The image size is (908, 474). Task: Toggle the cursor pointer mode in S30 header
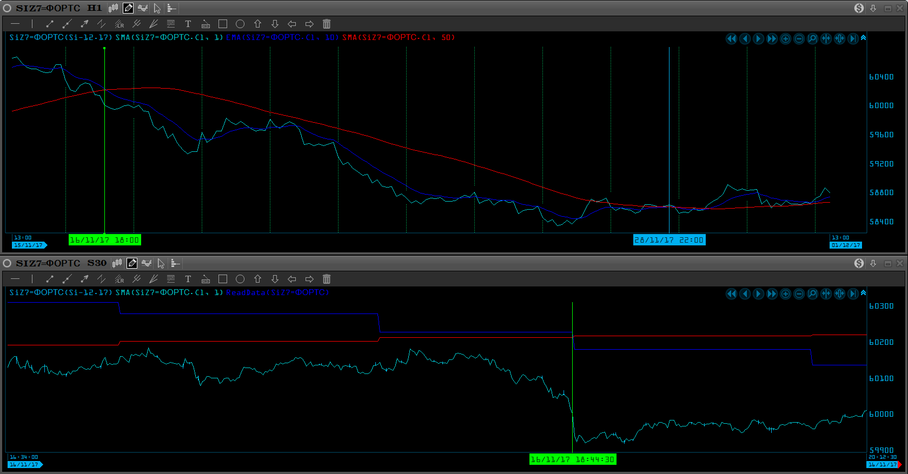click(161, 263)
